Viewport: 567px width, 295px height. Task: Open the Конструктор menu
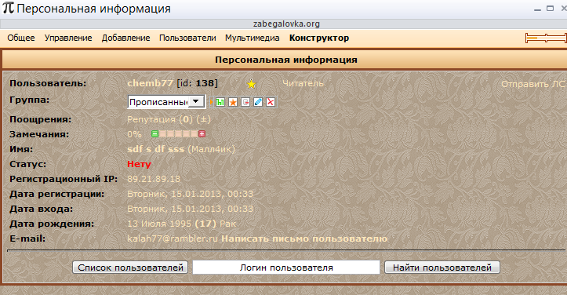click(x=319, y=38)
